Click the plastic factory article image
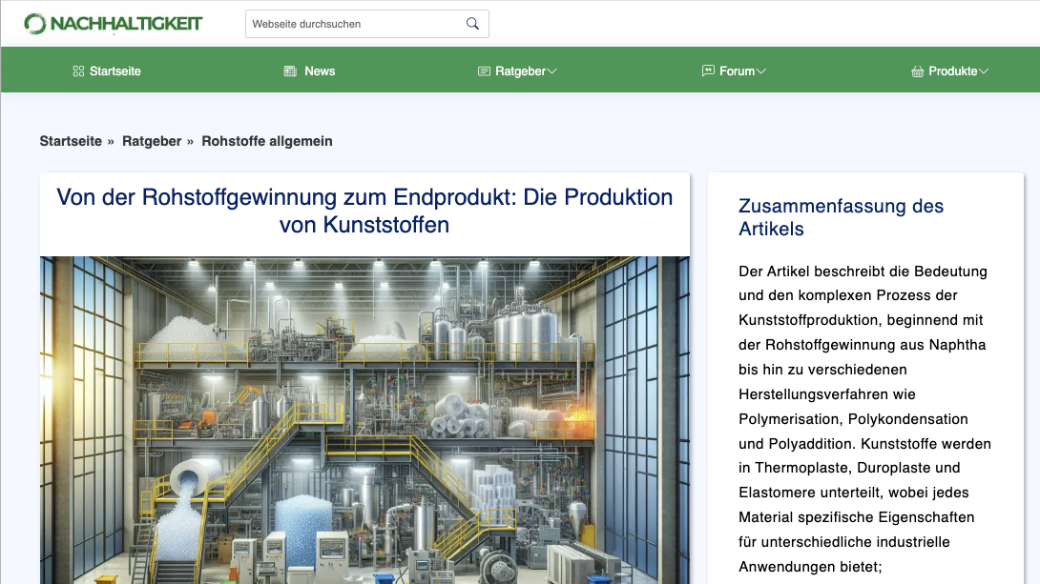The width and height of the screenshot is (1040, 584). tap(364, 419)
